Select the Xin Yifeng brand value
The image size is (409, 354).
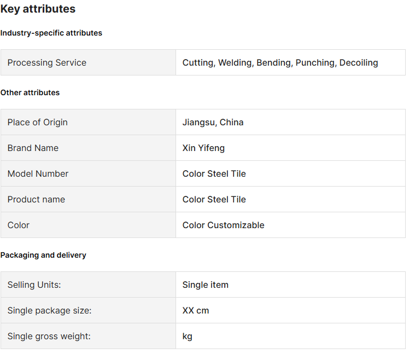[x=203, y=148]
